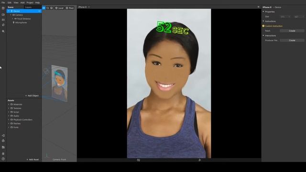Click the magnifier search icon in left sidebar
Viewport: 306px width, 172px height.
[x=3, y=31]
